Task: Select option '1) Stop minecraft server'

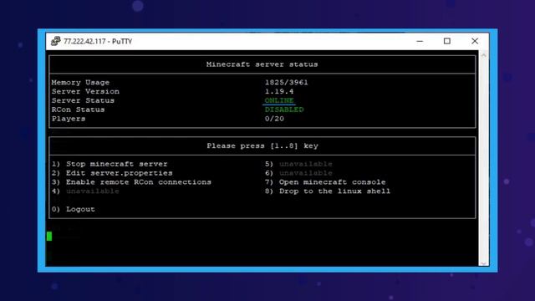Action: point(110,164)
